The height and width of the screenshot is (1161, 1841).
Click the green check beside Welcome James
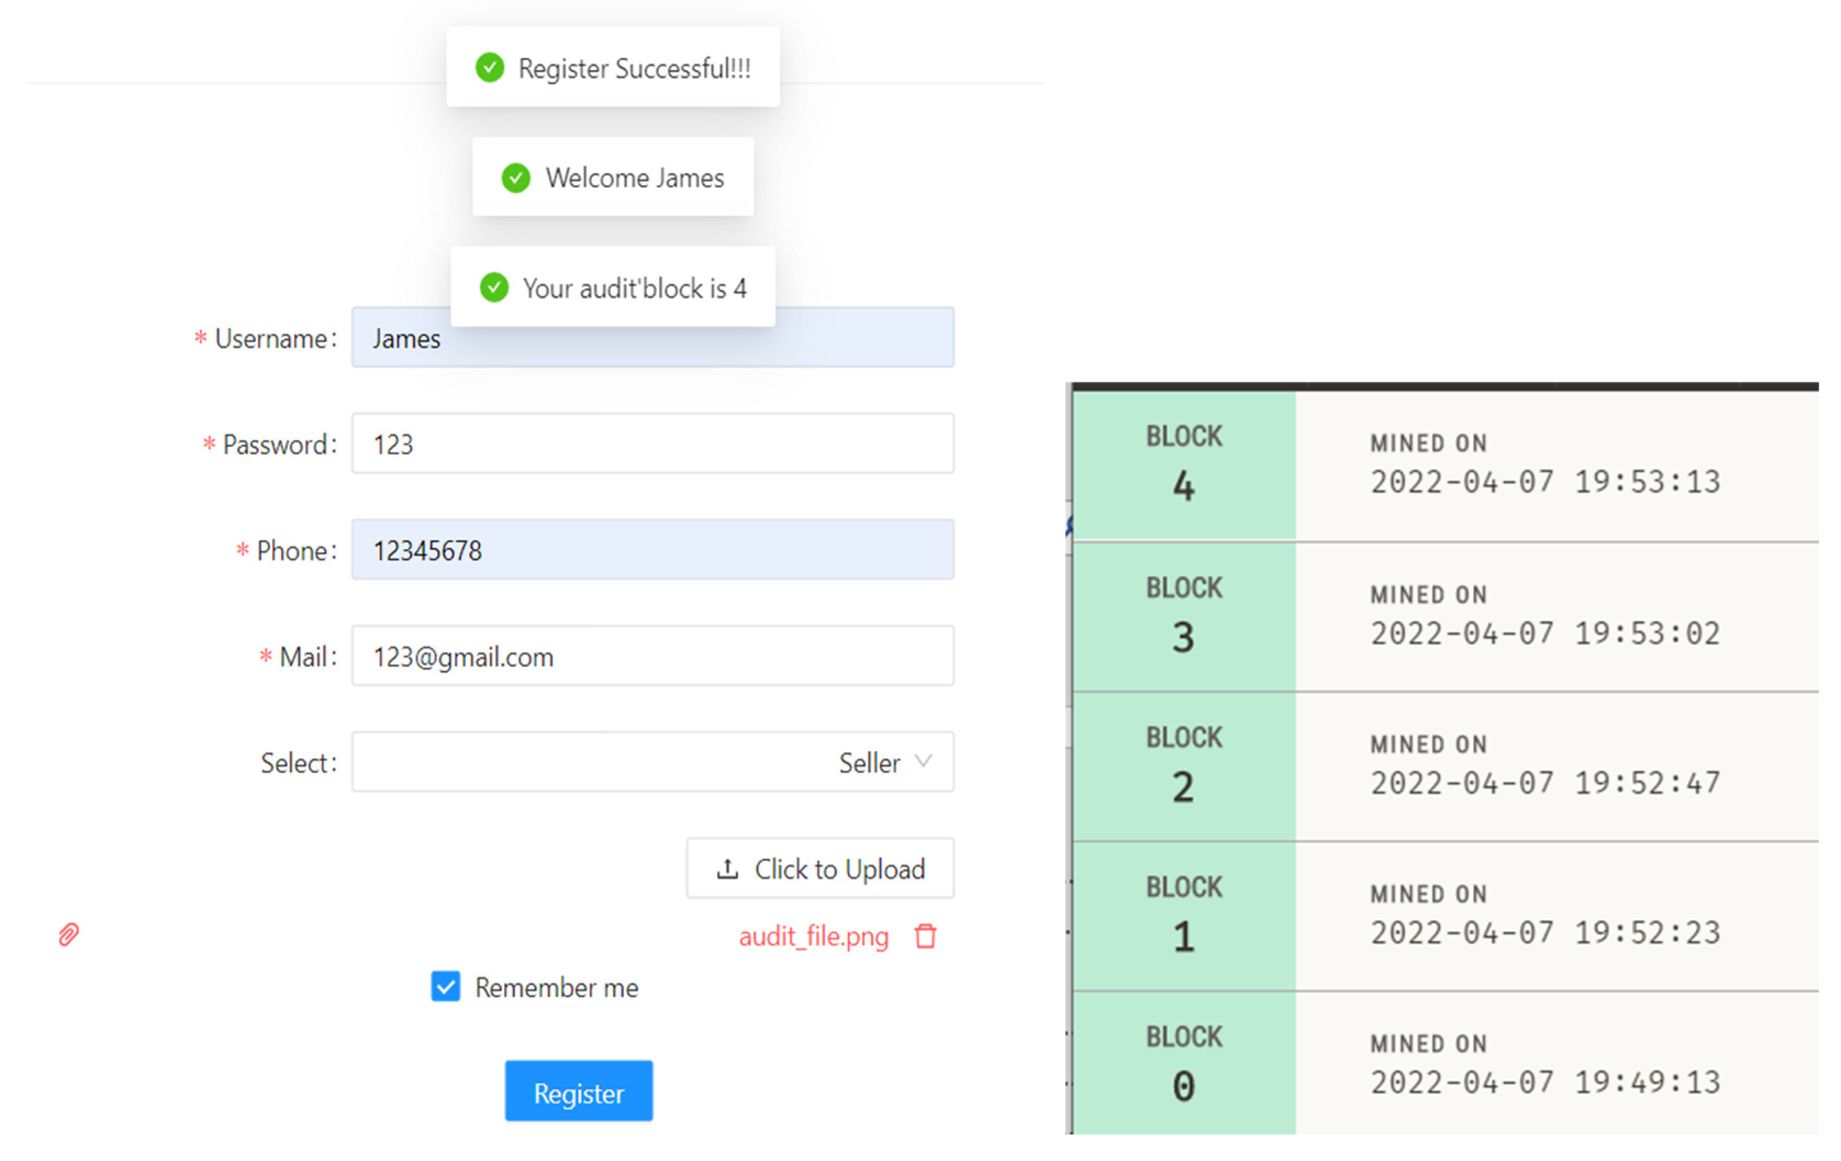click(516, 177)
